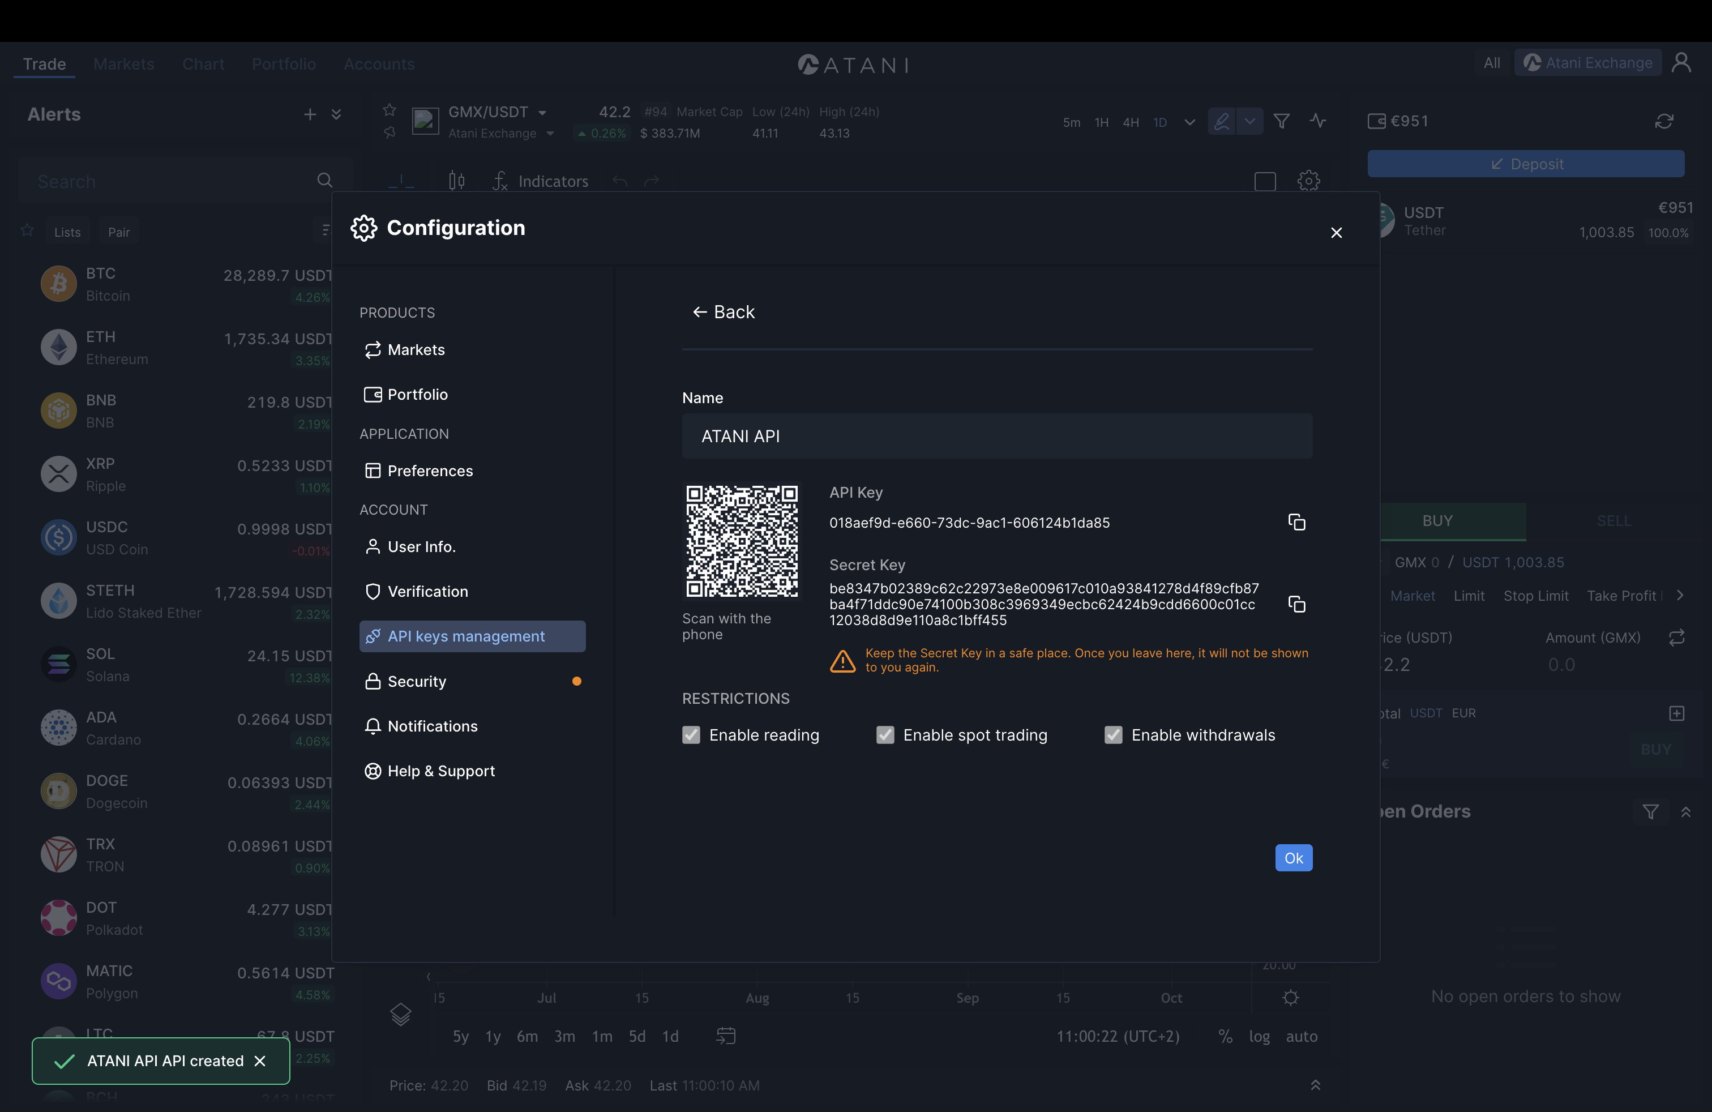The height and width of the screenshot is (1112, 1712).
Task: Open the Atani Exchange dropdown under pair
Action: click(550, 134)
